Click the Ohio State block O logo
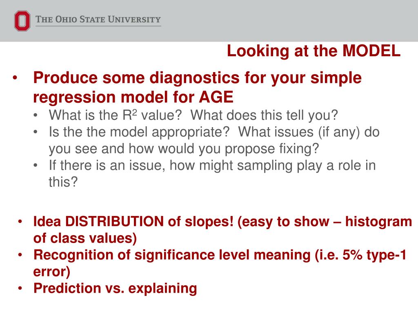Image resolution: width=418 pixels, height=313 pixels. pos(22,21)
